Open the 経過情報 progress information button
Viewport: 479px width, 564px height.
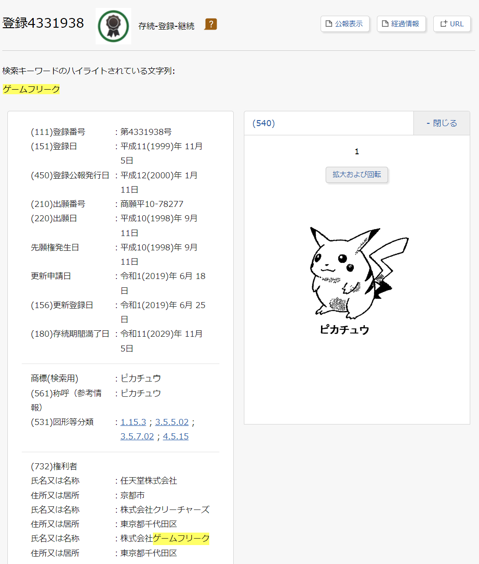pos(401,24)
